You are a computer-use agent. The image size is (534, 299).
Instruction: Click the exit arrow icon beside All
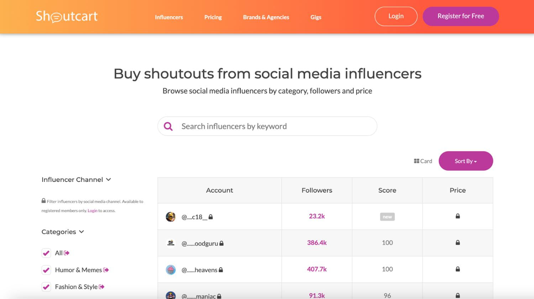coord(67,253)
